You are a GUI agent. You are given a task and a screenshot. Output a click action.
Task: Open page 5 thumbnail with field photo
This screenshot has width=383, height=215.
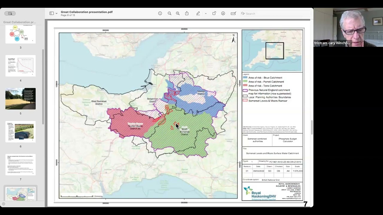(x=20, y=99)
